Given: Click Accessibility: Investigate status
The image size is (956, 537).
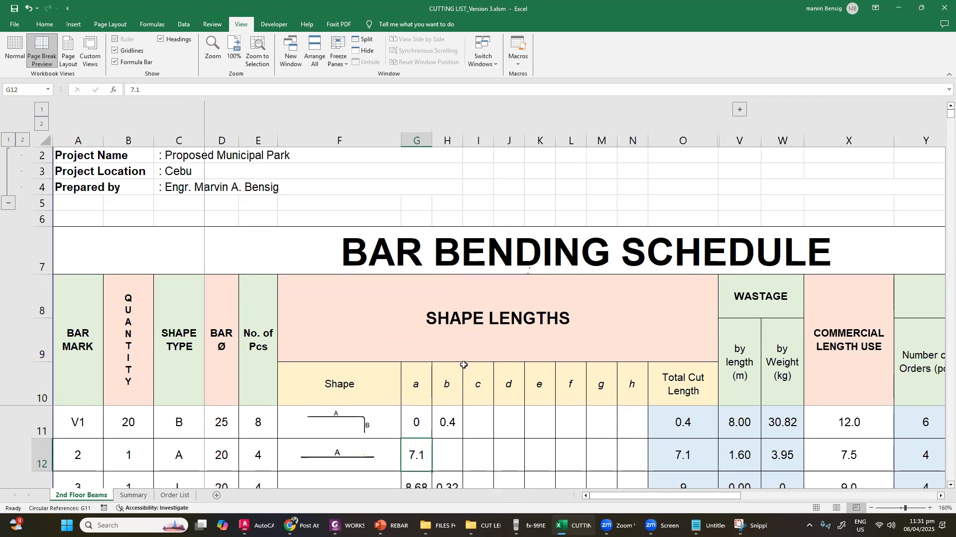Looking at the screenshot, I should 152,508.
